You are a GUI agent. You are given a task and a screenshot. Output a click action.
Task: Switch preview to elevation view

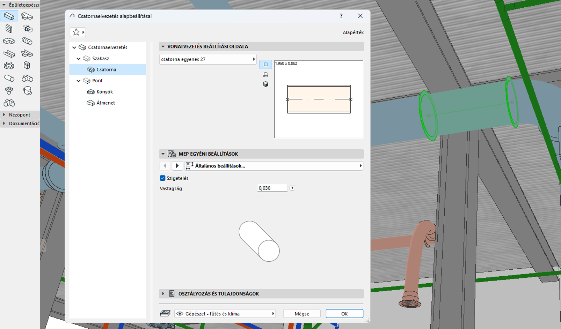click(x=265, y=75)
